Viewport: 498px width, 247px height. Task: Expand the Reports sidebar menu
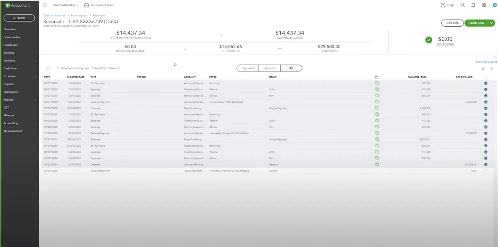[19, 100]
